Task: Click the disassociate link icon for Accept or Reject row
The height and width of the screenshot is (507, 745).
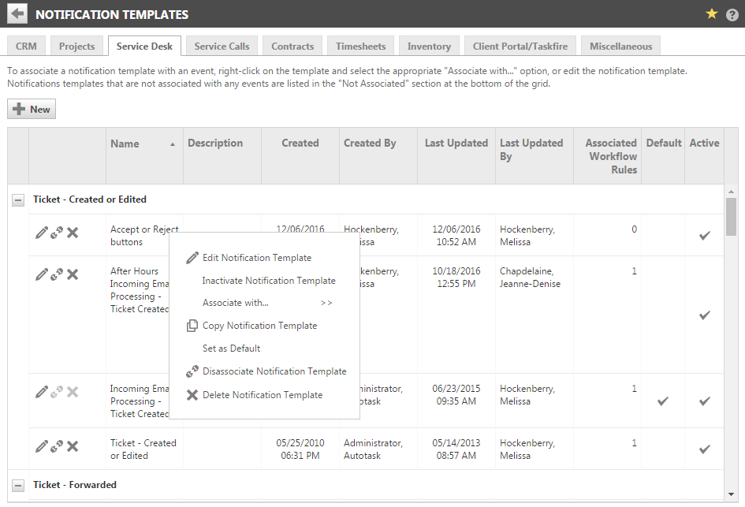Action: [x=57, y=233]
